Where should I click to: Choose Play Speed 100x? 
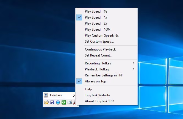[106, 29]
